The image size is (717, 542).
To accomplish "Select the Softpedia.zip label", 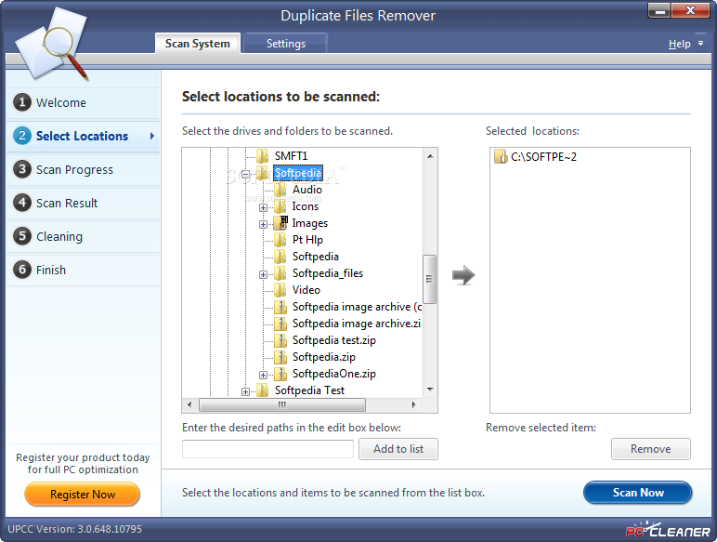I will (324, 357).
